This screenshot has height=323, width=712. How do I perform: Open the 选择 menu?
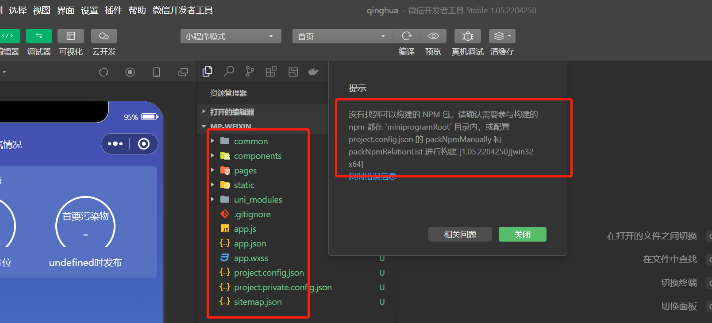click(x=18, y=10)
